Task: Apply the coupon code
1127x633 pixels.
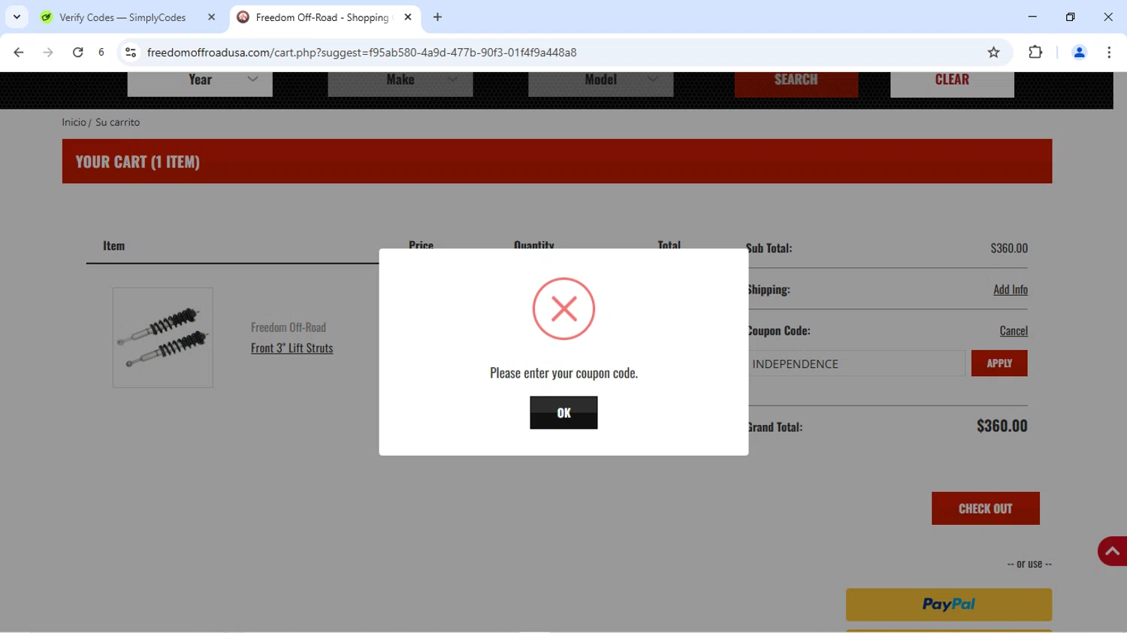Action: [999, 363]
